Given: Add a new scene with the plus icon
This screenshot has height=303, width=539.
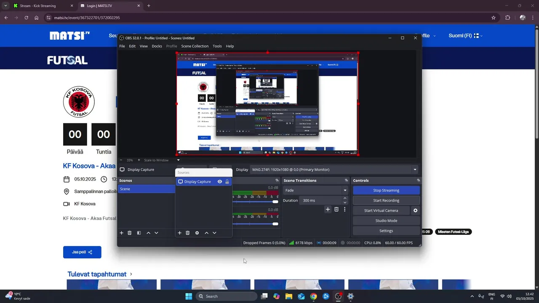Looking at the screenshot, I should pos(122,233).
